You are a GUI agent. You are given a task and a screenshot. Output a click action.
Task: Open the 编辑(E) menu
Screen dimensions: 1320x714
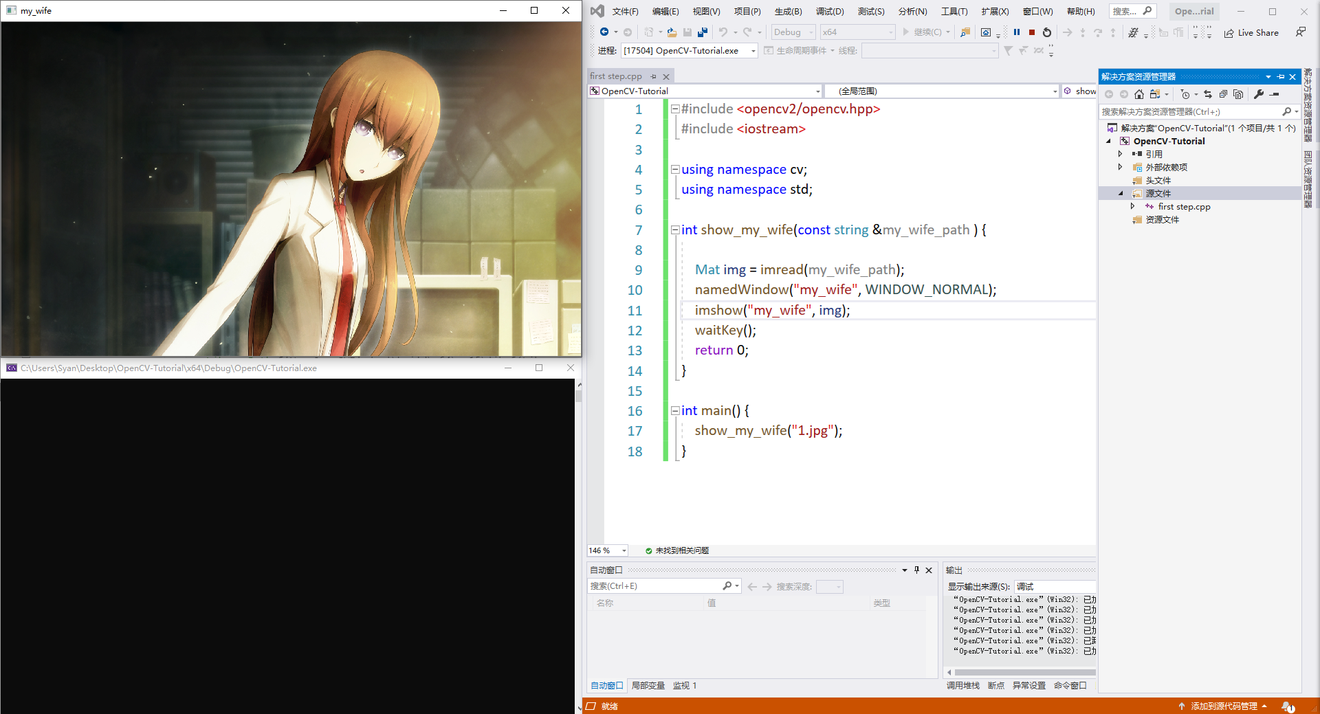pos(665,11)
